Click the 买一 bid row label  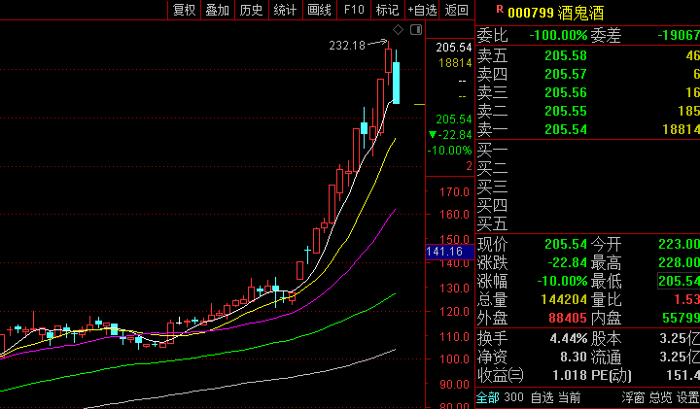[x=492, y=150]
